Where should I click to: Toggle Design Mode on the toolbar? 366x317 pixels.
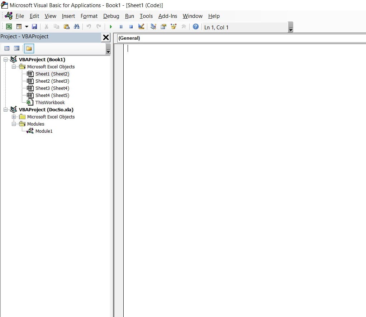click(x=141, y=26)
